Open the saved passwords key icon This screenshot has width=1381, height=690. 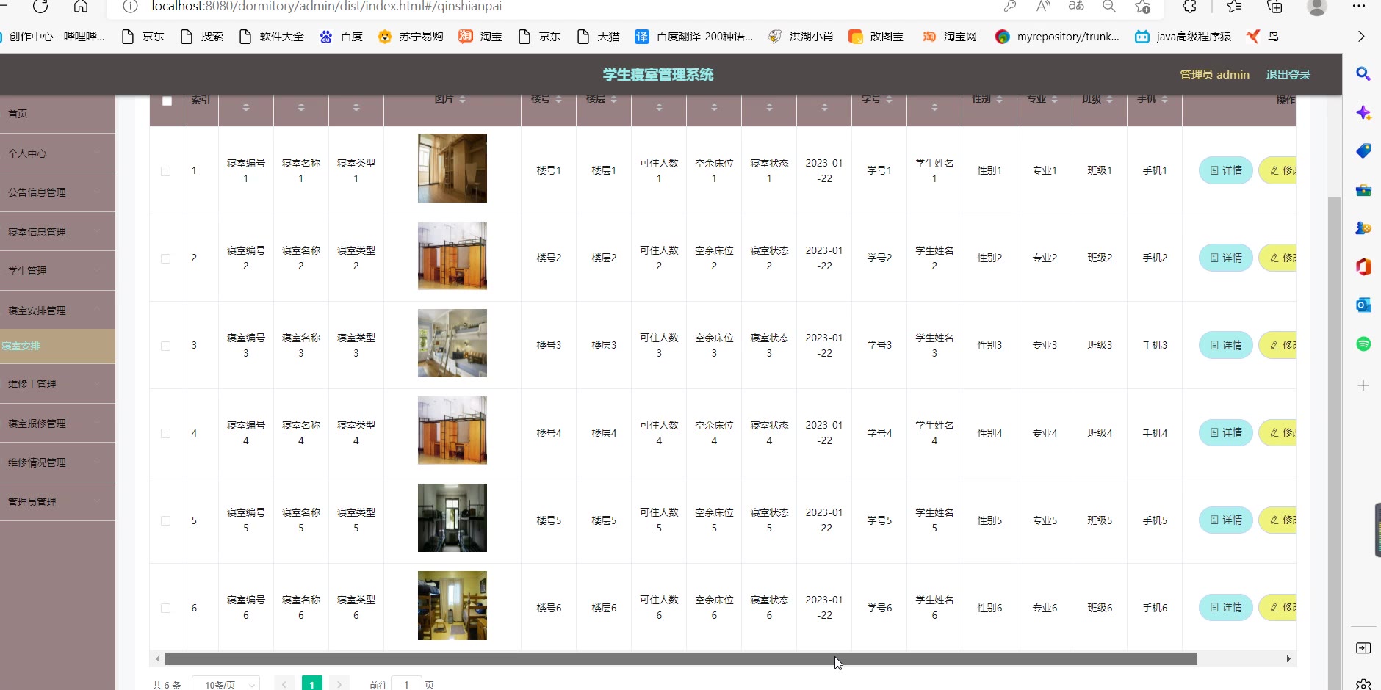coord(1010,7)
